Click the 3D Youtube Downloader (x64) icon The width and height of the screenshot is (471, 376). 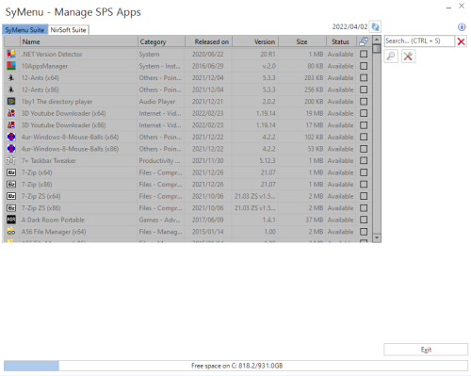[x=11, y=113]
